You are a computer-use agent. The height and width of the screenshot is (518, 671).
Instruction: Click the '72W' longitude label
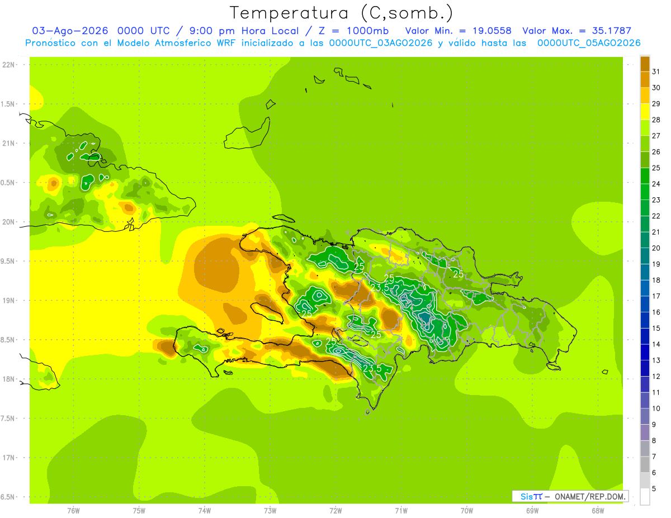pyautogui.click(x=335, y=511)
